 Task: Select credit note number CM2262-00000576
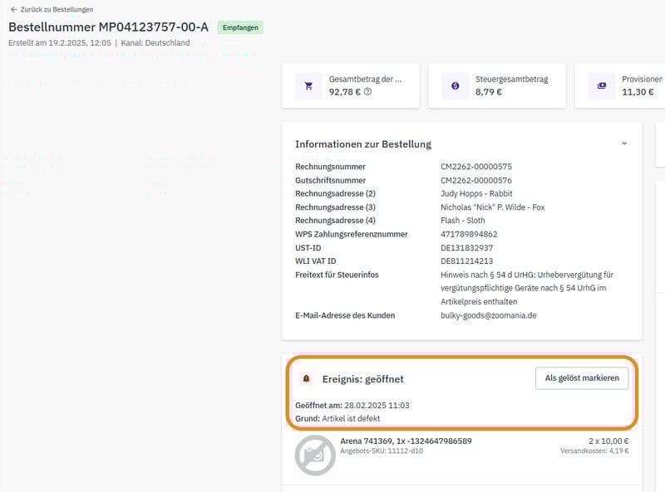click(476, 180)
